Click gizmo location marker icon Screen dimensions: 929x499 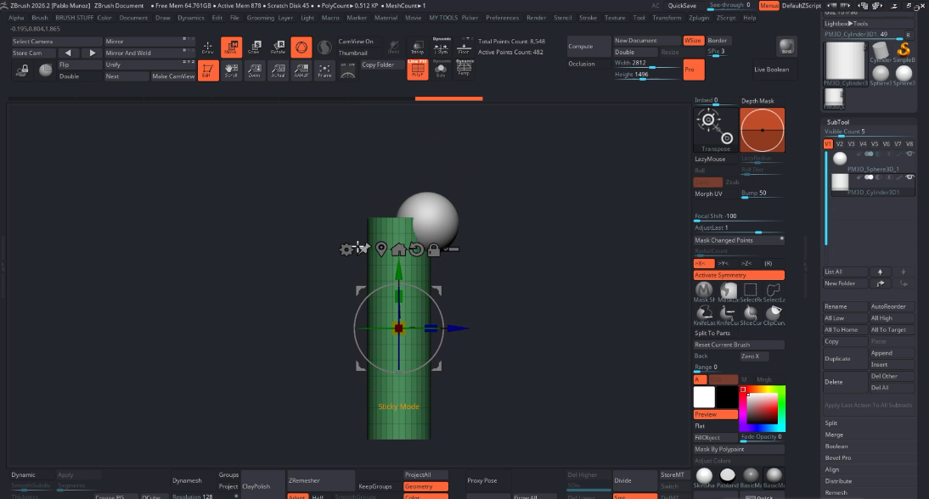point(381,249)
